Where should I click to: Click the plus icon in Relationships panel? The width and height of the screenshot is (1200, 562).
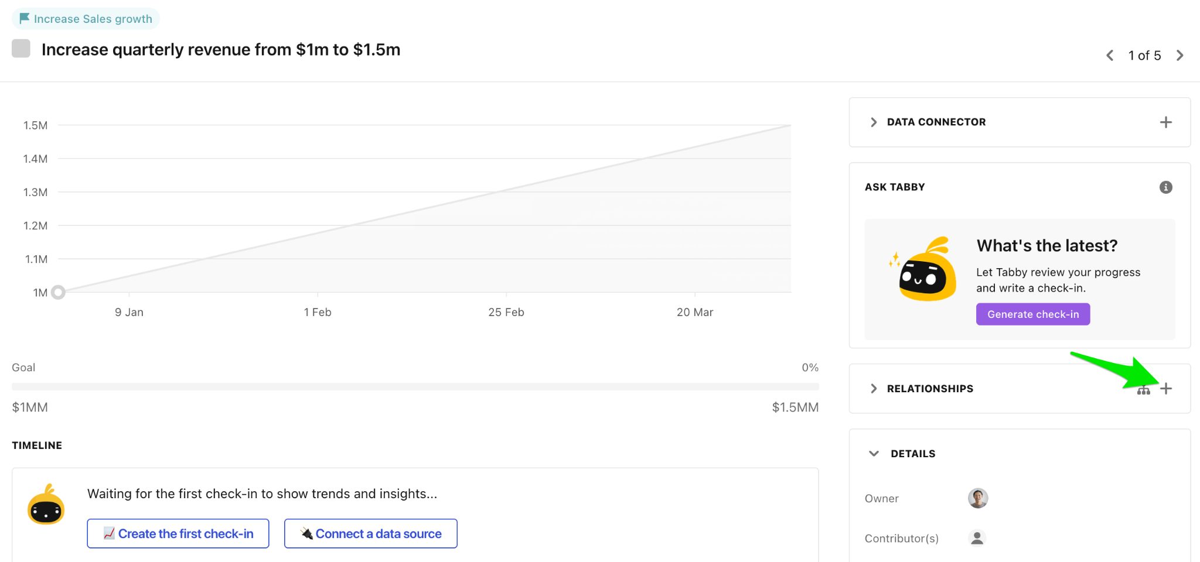pyautogui.click(x=1166, y=389)
